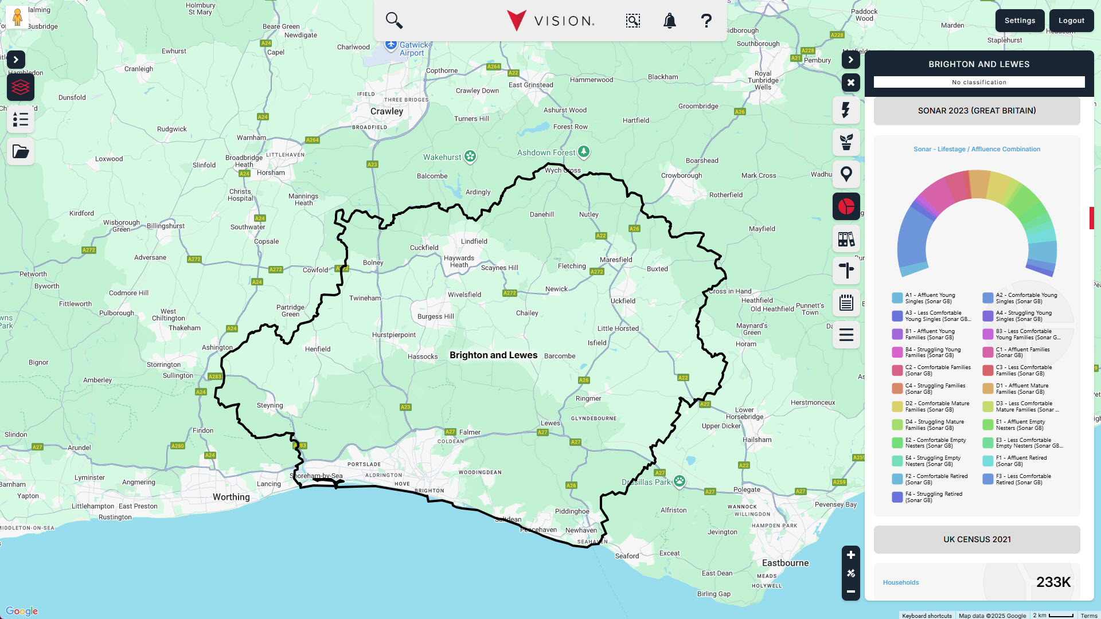Click the C2 Comfortable Families color swatch
This screenshot has height=619, width=1101.
click(897, 370)
